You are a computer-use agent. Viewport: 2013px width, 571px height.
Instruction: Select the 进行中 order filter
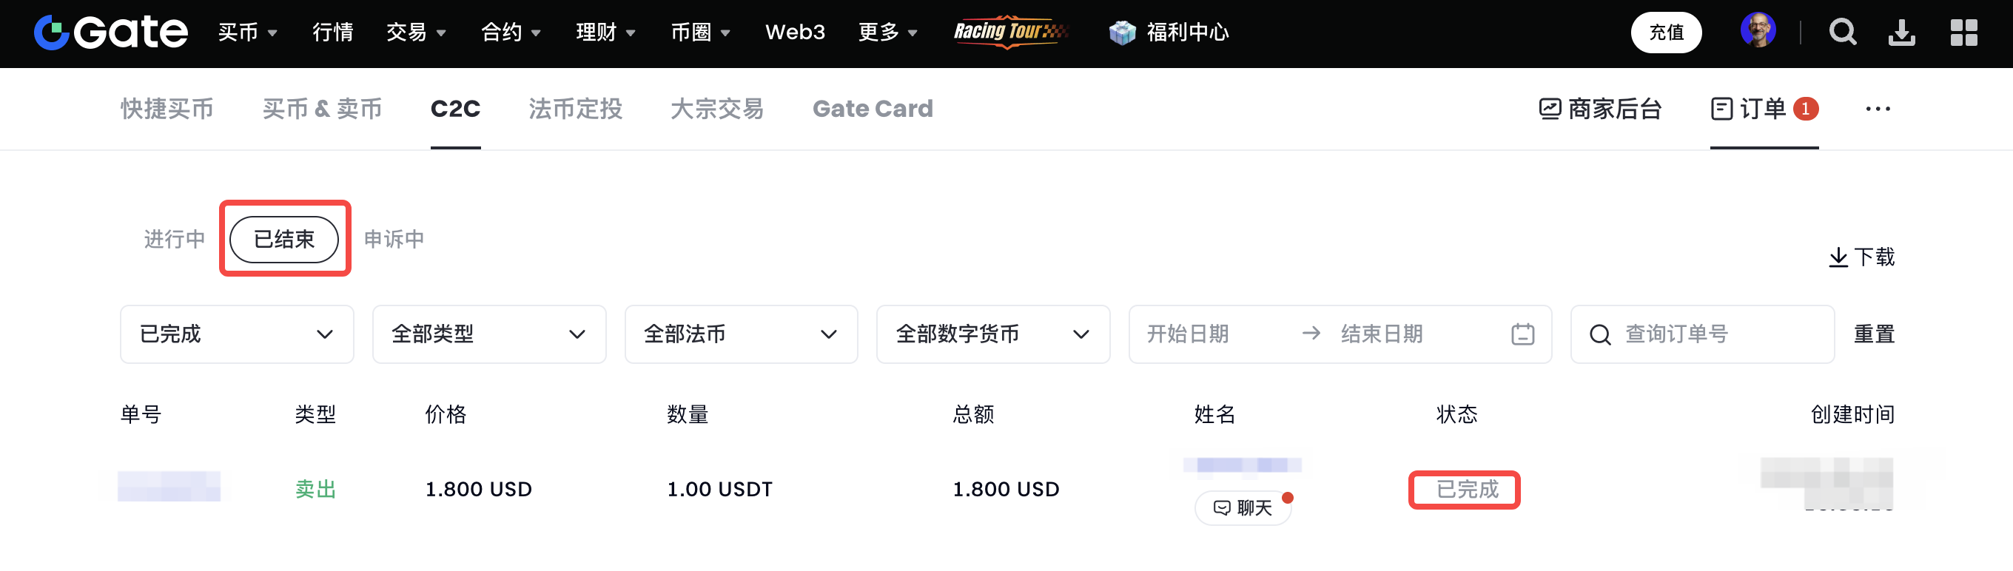tap(174, 239)
